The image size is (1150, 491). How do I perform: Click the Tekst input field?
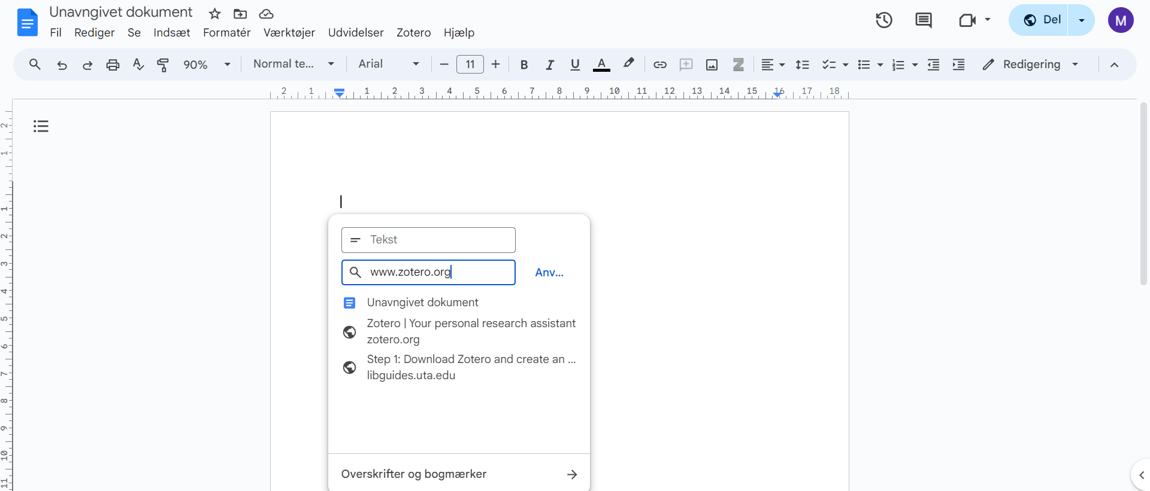(x=428, y=240)
